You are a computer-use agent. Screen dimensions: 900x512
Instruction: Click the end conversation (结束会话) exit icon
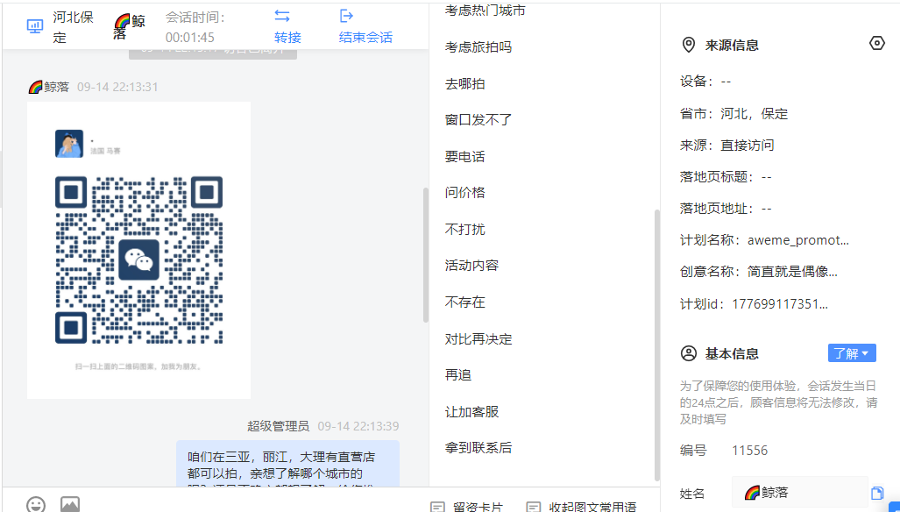click(x=346, y=16)
